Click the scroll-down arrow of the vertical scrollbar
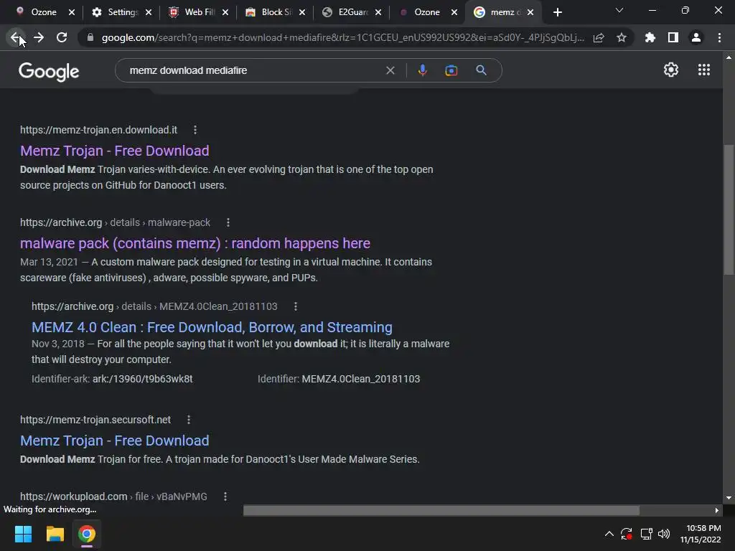Image resolution: width=735 pixels, height=551 pixels. point(729,498)
